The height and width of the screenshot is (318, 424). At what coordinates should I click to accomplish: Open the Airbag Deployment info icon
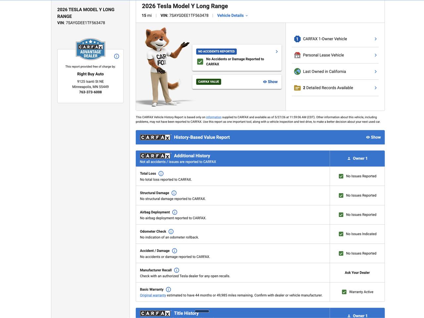click(175, 212)
